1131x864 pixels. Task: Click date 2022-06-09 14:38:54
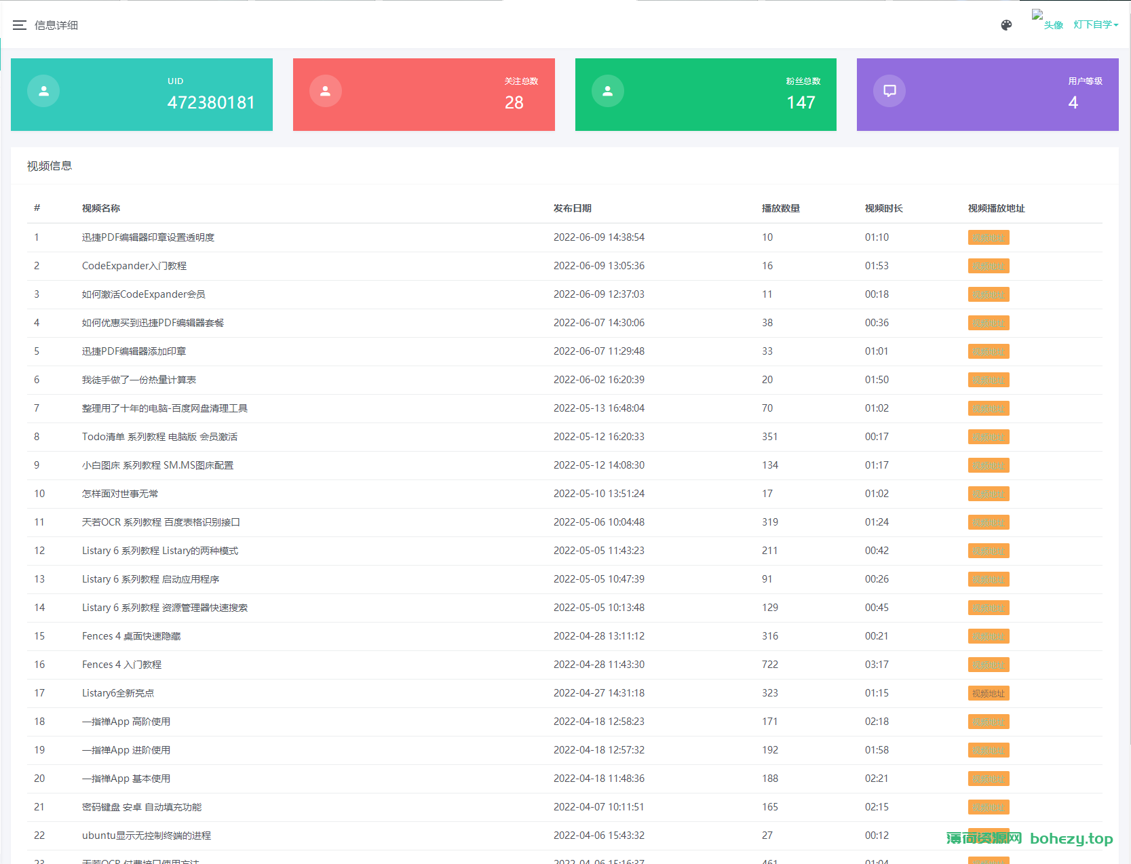(599, 237)
